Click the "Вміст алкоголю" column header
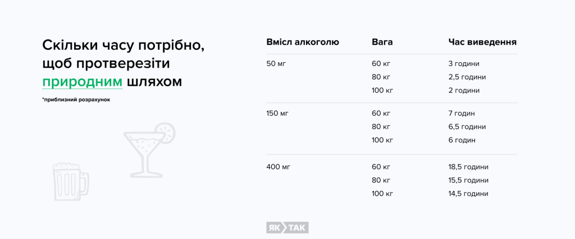This screenshot has width=575, height=239. [x=302, y=42]
